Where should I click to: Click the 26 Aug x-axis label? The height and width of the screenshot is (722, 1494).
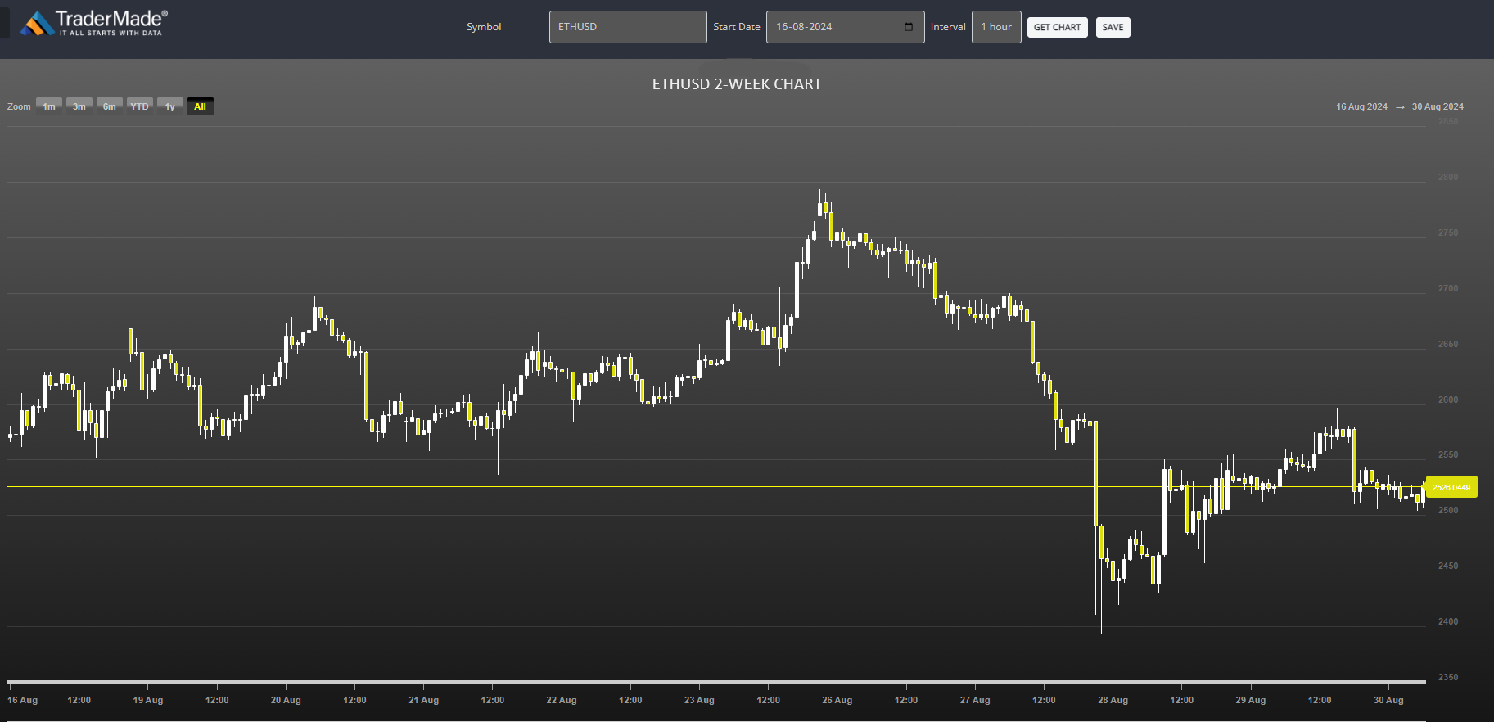837,700
